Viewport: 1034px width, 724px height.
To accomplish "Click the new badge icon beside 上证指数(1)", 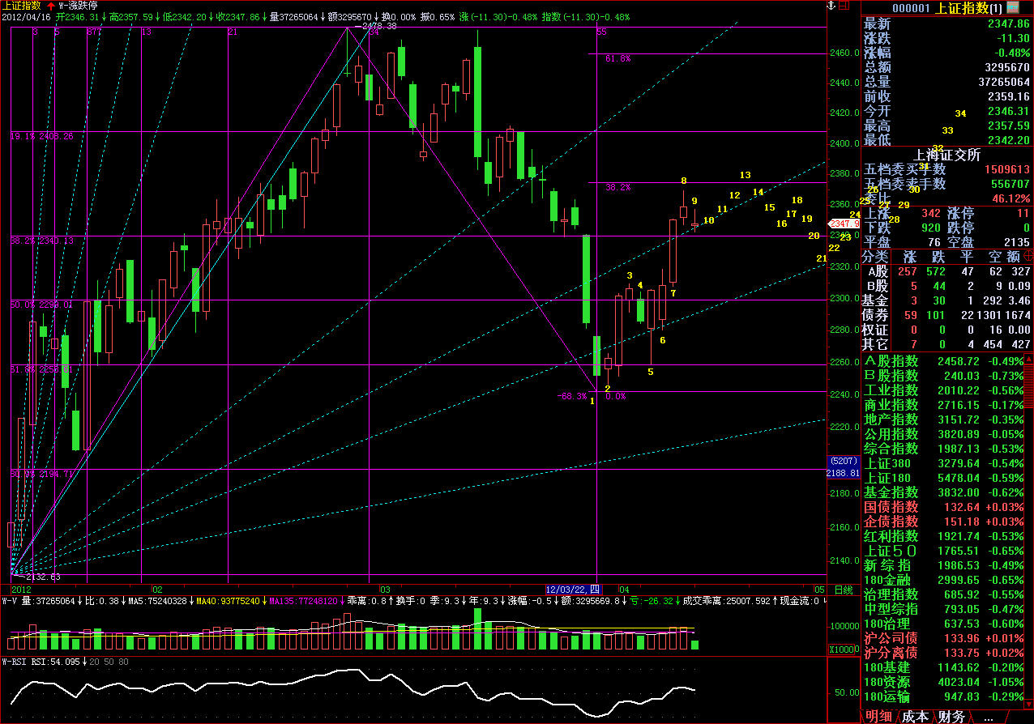I will point(1016,7).
